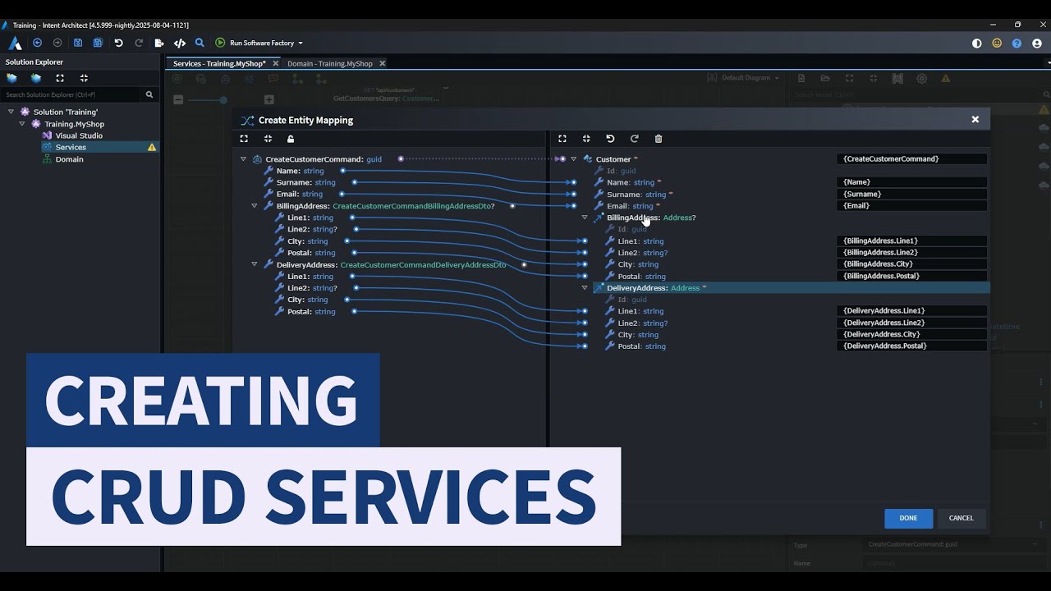This screenshot has height=591, width=1051.
Task: Select Surname: string under CreateCustomerCommand
Action: coord(305,182)
